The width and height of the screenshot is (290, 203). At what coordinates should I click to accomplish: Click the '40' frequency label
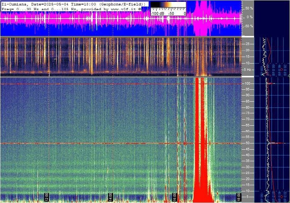pyautogui.click(x=248, y=155)
